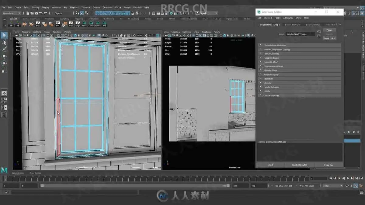This screenshot has width=365, height=205.
Task: Open the Renderer menu in right viewport
Action: click(x=206, y=32)
